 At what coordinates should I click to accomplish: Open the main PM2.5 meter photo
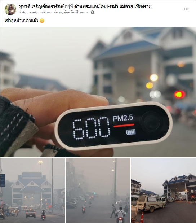(98, 92)
